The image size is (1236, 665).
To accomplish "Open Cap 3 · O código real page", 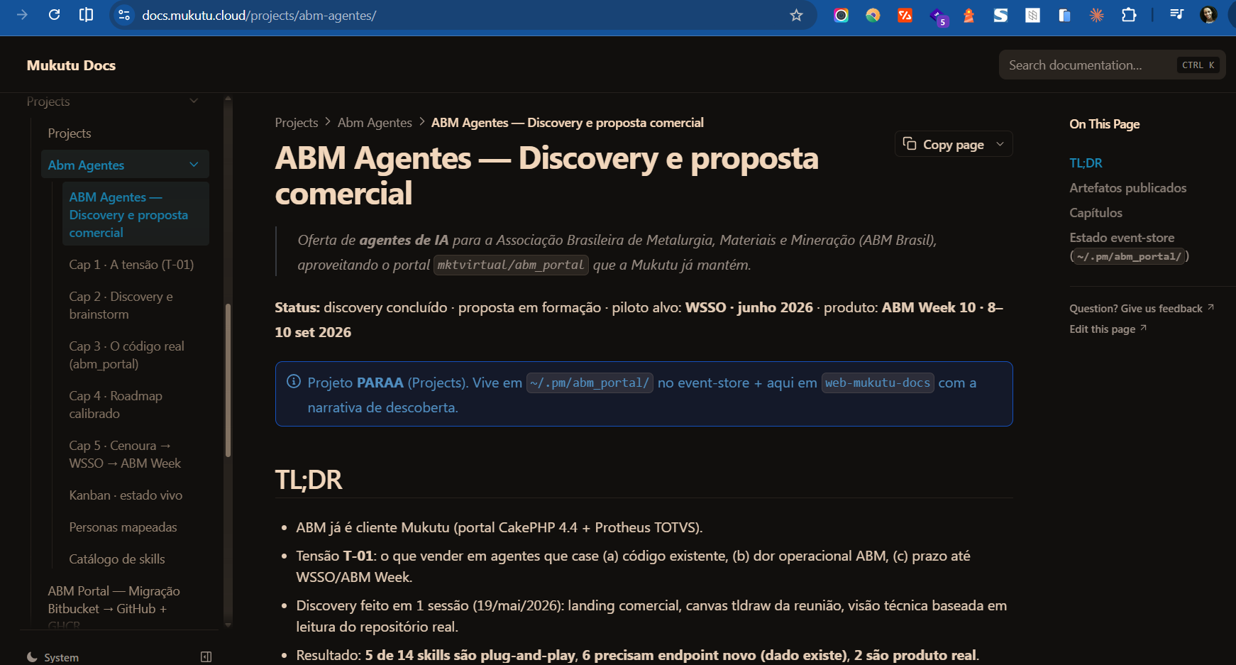I will (126, 355).
